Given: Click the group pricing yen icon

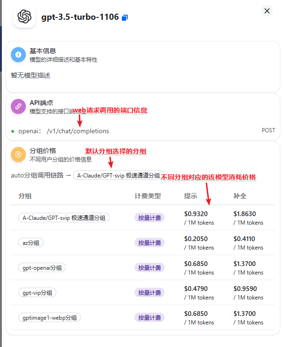Looking at the screenshot, I should click(18, 154).
